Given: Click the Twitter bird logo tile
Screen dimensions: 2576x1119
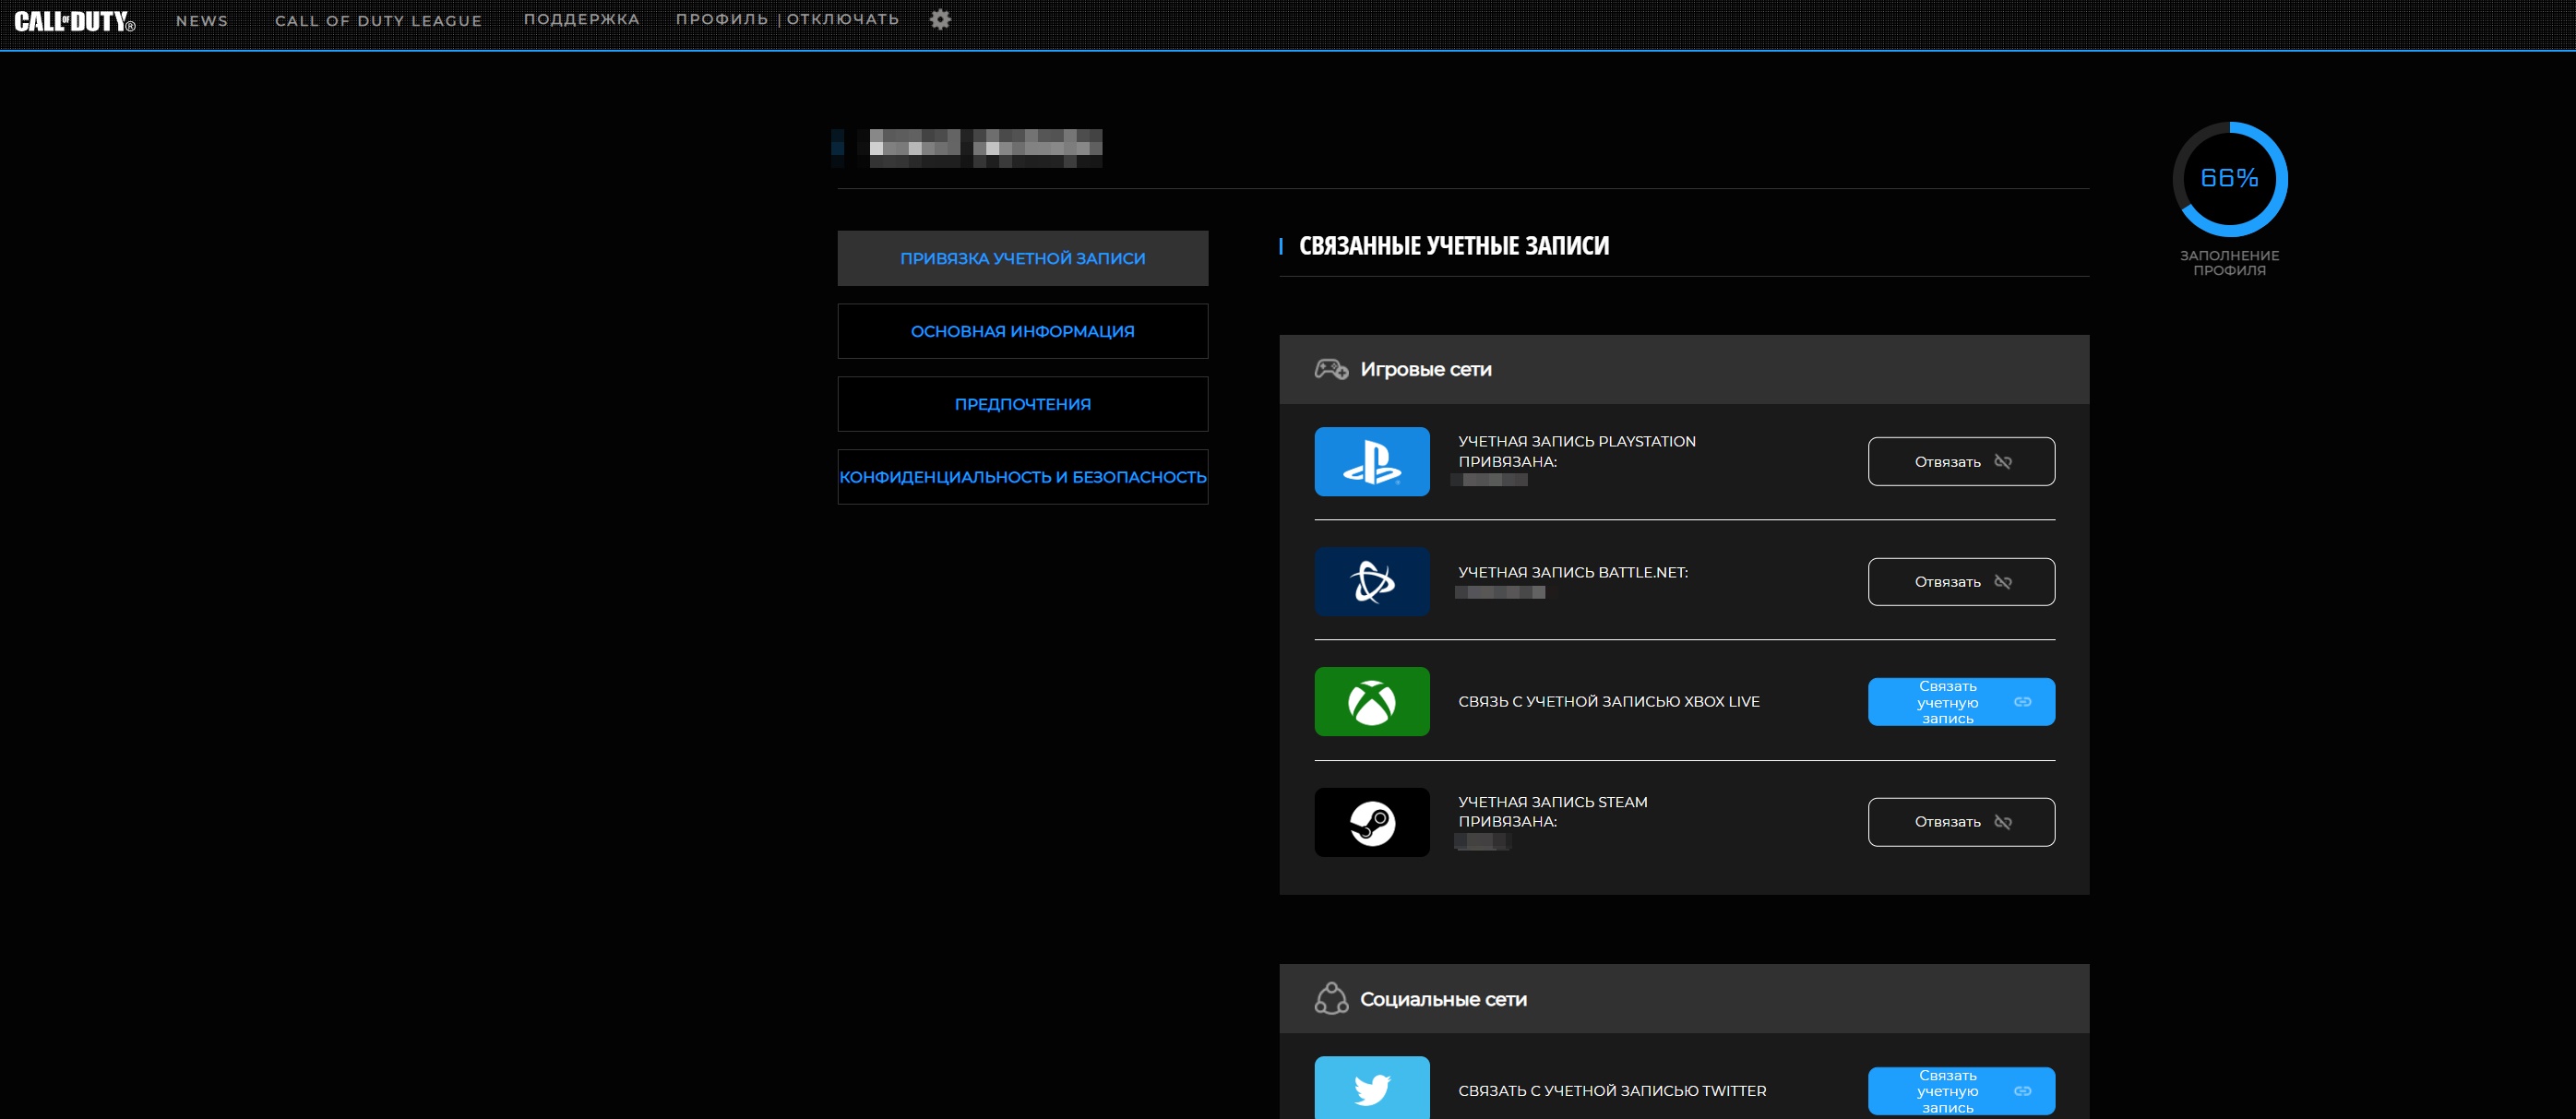Looking at the screenshot, I should [x=1372, y=1088].
